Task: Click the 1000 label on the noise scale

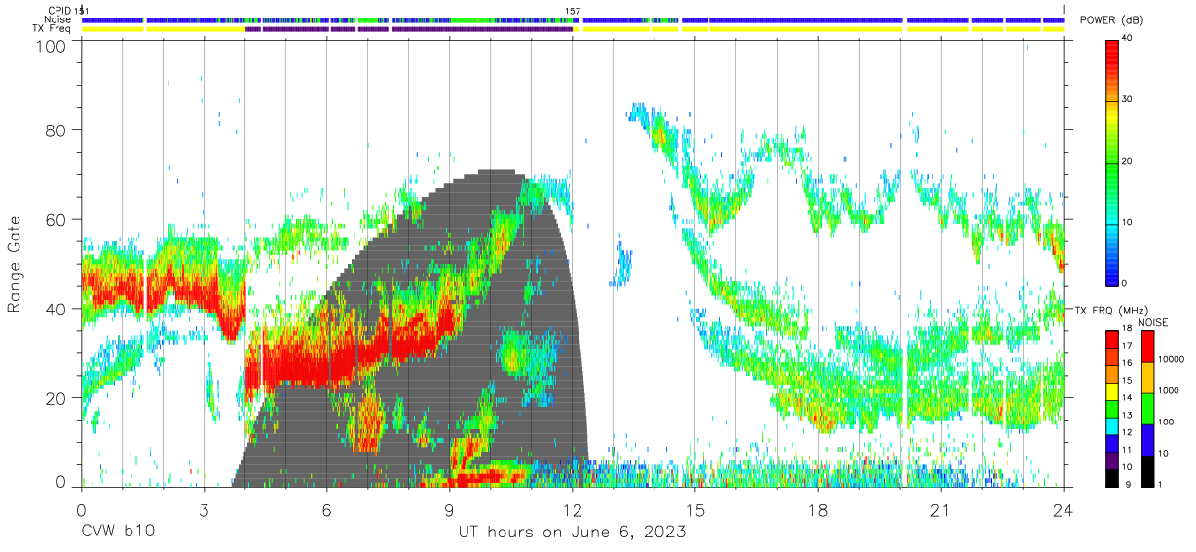Action: tap(1170, 390)
